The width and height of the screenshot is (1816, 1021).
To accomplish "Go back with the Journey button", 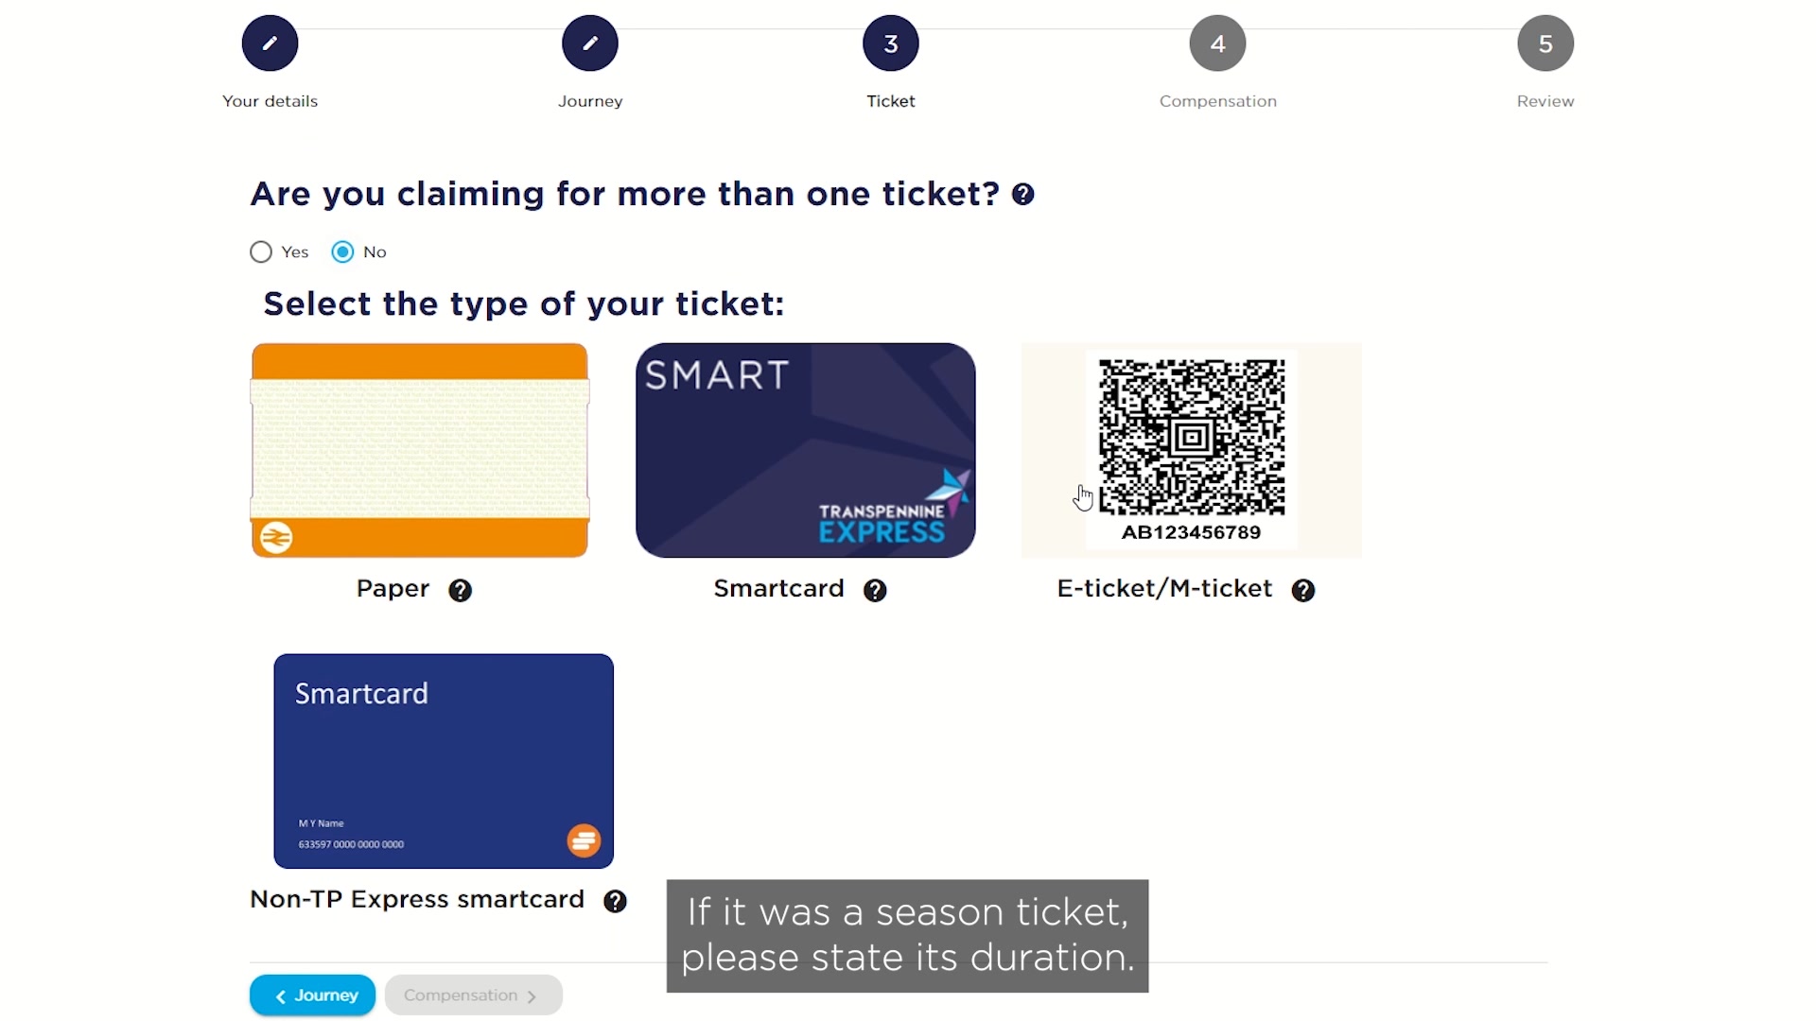I will pyautogui.click(x=312, y=995).
